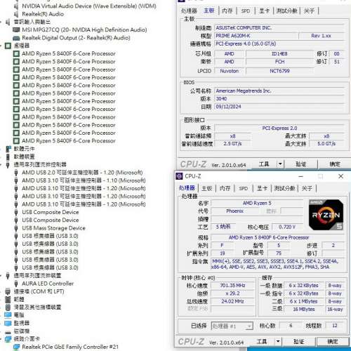Click the NCT6799 LPCIO value
Image resolution: width=351 pixels, height=351 pixels.
click(279, 71)
